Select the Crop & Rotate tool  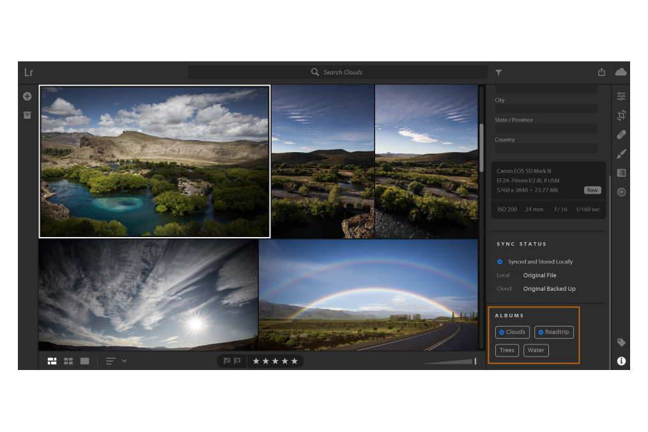pos(621,115)
